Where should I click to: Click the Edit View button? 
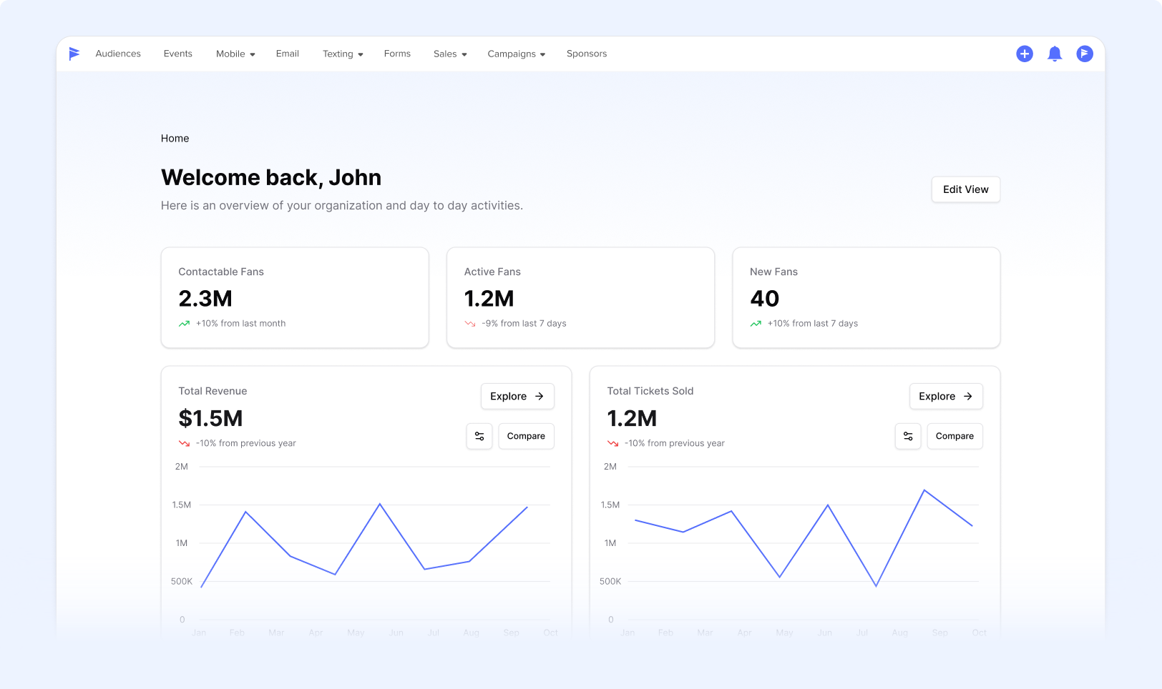pyautogui.click(x=966, y=189)
